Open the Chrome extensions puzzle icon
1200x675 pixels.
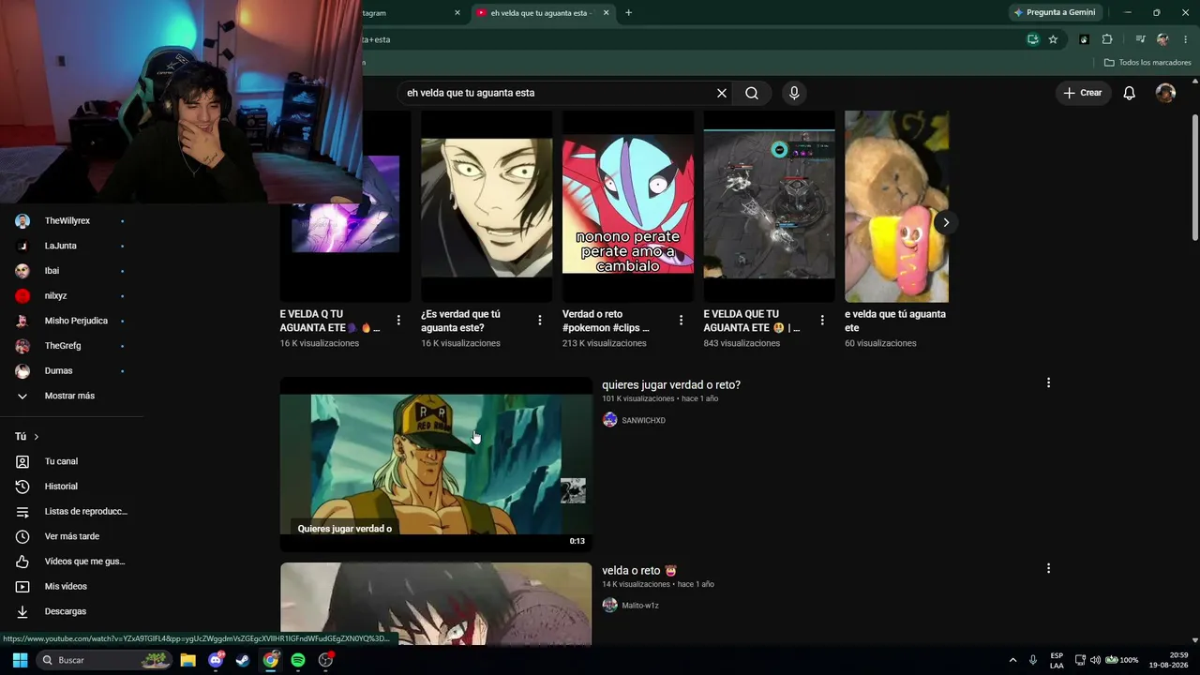click(1107, 39)
